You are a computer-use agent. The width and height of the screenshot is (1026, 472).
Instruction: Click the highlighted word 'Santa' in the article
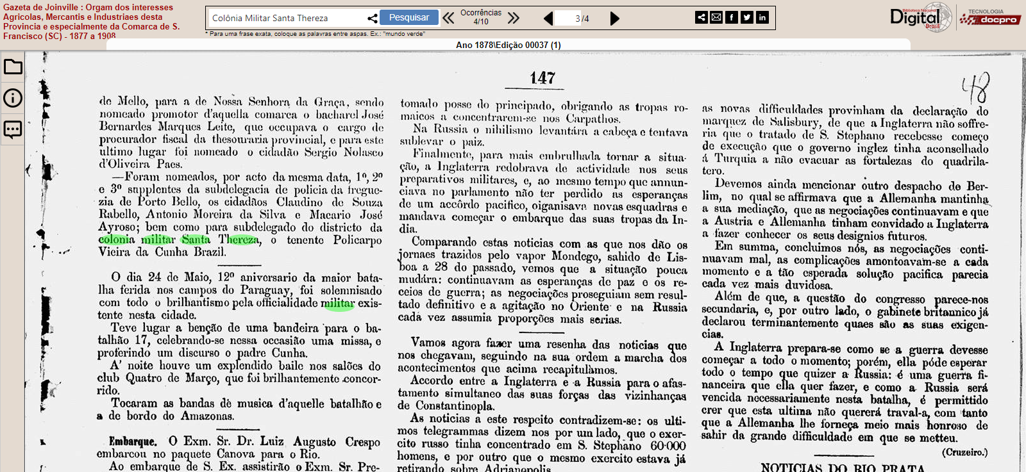(196, 240)
